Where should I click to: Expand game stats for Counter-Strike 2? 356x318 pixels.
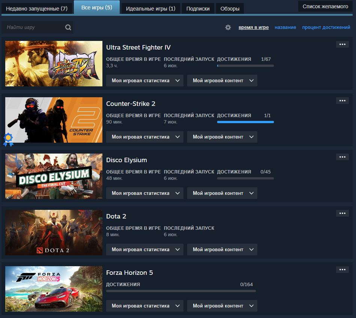(x=145, y=137)
